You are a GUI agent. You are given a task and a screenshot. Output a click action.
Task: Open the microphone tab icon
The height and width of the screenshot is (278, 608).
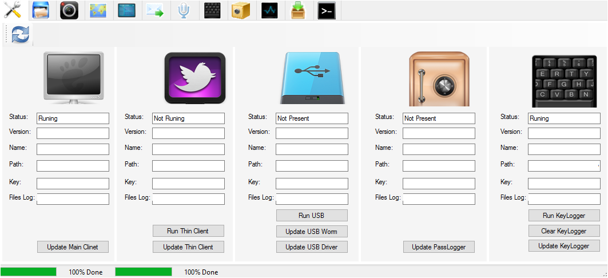183,10
